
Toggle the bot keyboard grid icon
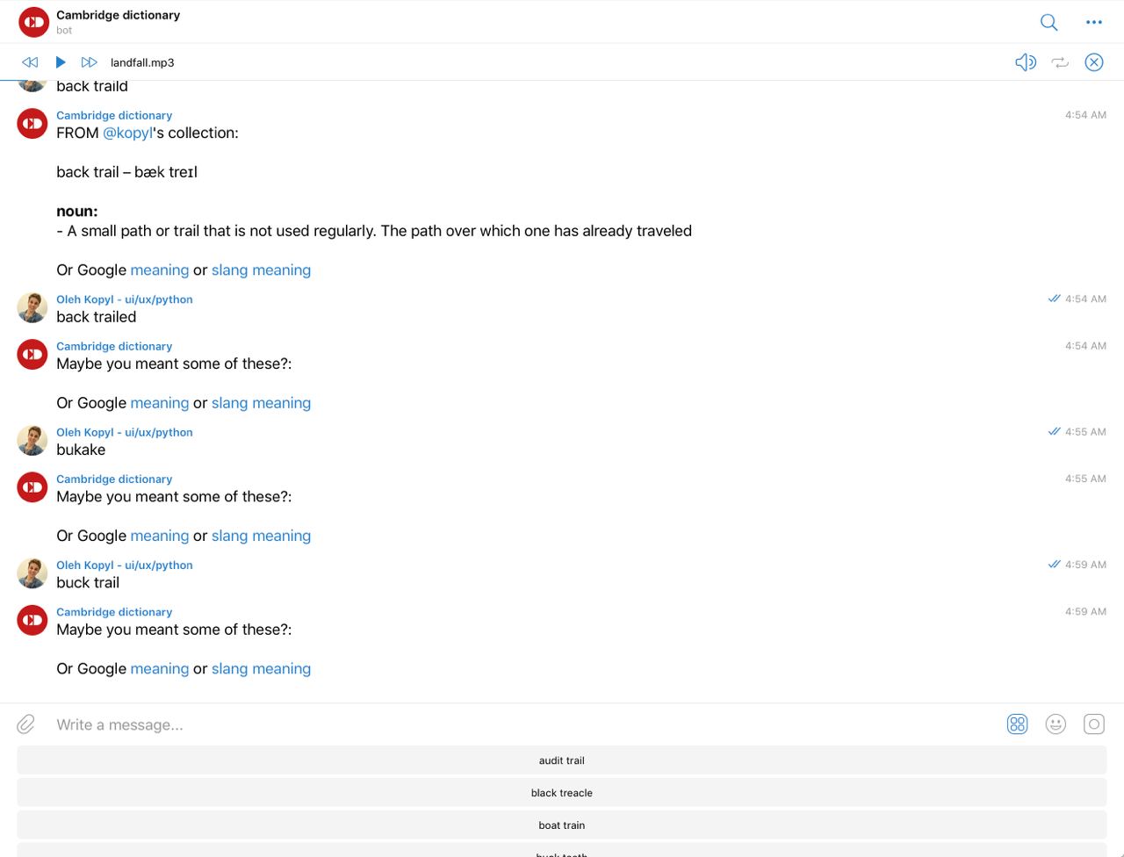[x=1017, y=724]
